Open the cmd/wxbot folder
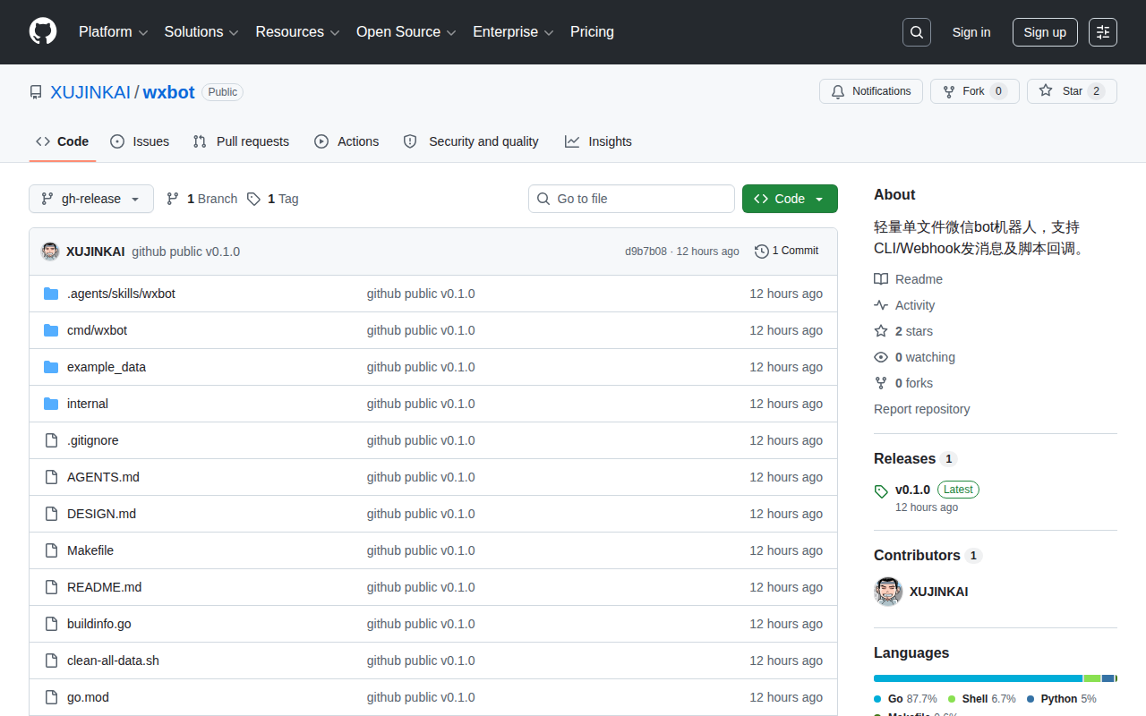The width and height of the screenshot is (1146, 716). point(97,330)
